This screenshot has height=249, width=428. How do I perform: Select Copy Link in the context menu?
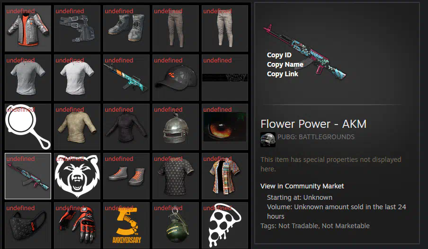(282, 74)
